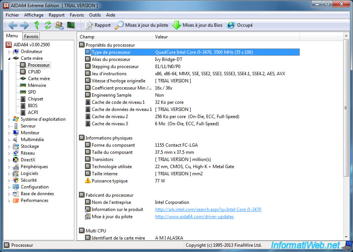The height and width of the screenshot is (252, 353).
Task: Refresh using the green circular arrows icon
Action: pyautogui.click(x=48, y=25)
